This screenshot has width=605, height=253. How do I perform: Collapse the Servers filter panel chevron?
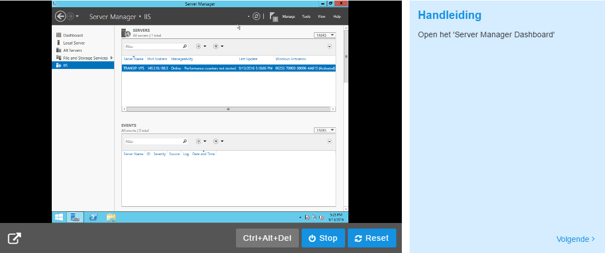pyautogui.click(x=329, y=46)
